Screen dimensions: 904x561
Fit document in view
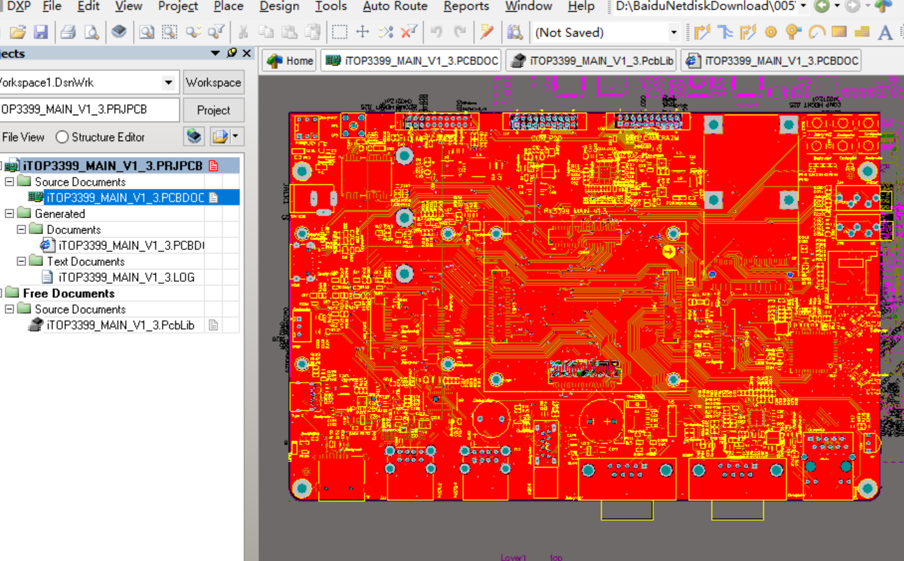147,32
